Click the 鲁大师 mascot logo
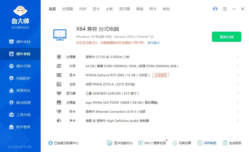The width and height of the screenshot is (249, 152). pyautogui.click(x=20, y=11)
